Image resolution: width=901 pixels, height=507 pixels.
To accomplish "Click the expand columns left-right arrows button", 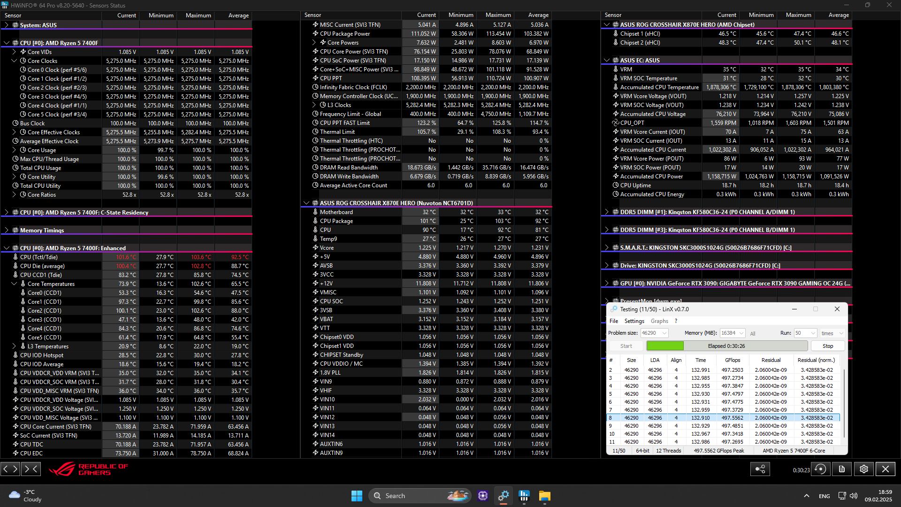I will 10,469.
